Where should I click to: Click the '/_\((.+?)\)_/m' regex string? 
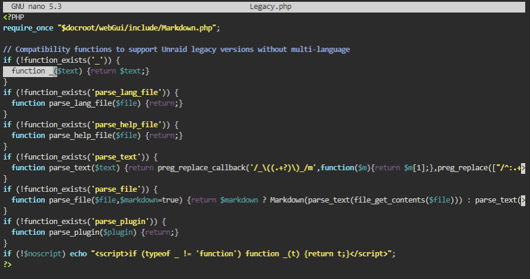[283, 168]
